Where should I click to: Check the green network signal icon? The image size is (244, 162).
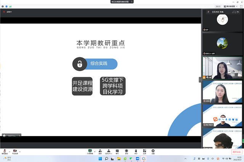pyautogui.click(x=10, y=6)
